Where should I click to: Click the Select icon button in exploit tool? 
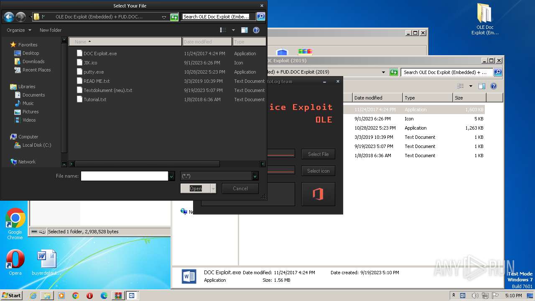[x=318, y=171]
